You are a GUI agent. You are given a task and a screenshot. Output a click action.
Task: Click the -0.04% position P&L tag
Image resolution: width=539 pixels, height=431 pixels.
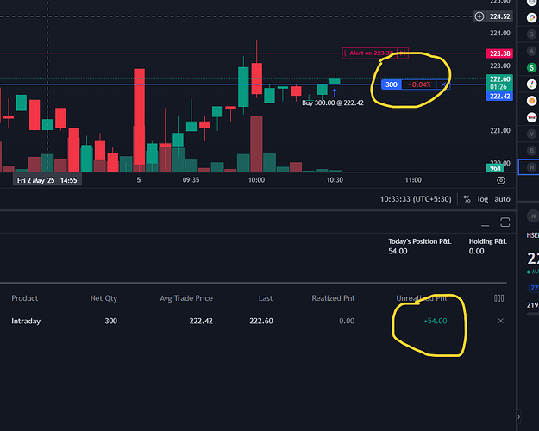click(419, 84)
